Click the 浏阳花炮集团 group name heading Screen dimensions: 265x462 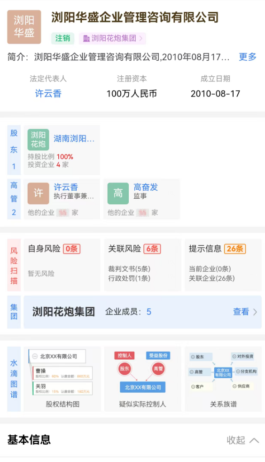pyautogui.click(x=63, y=312)
